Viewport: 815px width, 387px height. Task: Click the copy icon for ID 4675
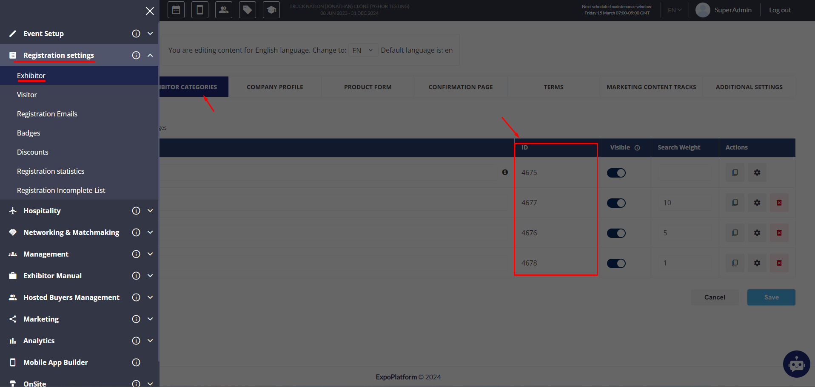(735, 173)
